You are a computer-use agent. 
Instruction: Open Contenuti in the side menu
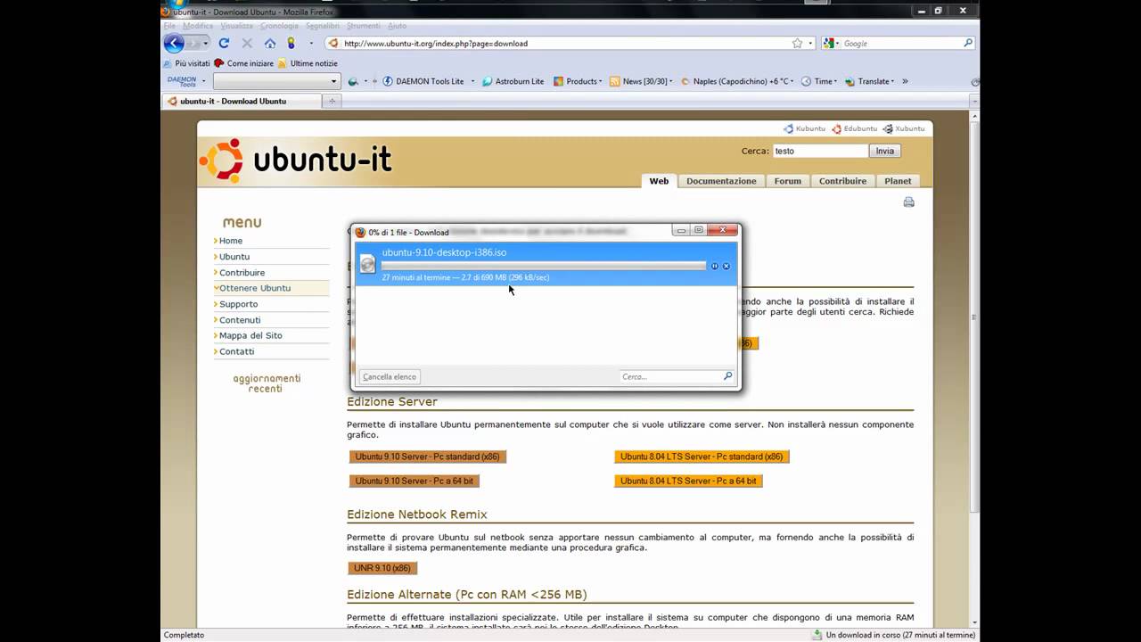pyautogui.click(x=240, y=320)
